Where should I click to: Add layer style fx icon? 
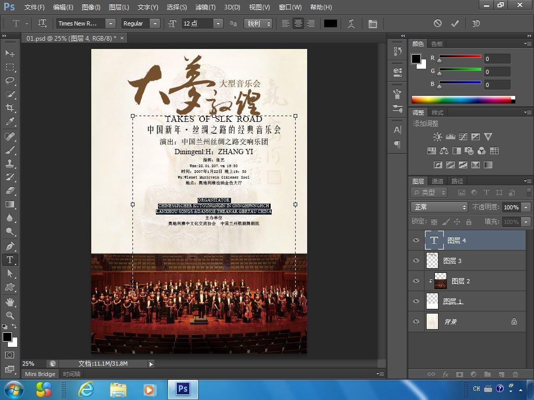pos(445,374)
